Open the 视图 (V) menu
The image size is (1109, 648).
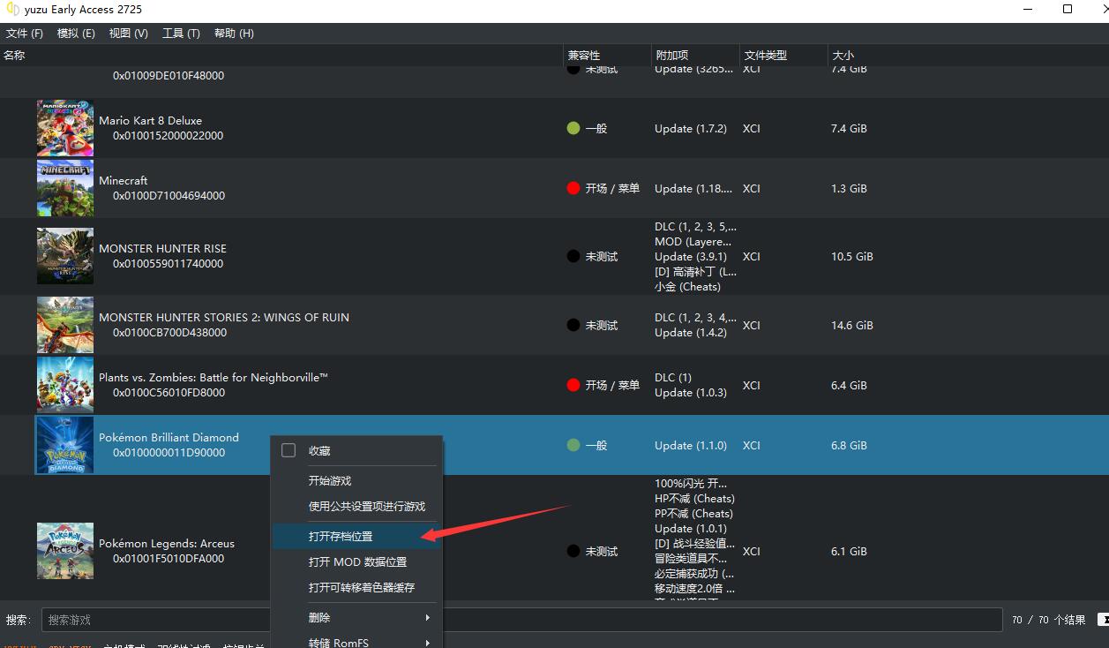(x=128, y=34)
